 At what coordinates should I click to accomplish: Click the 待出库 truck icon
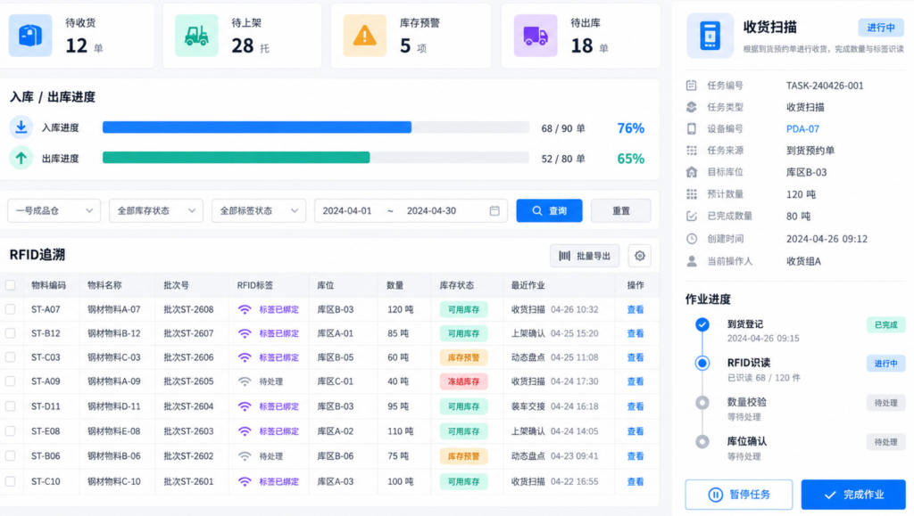(536, 36)
